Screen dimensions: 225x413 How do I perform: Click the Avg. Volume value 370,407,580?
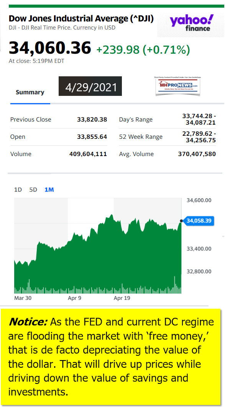pos(197,154)
